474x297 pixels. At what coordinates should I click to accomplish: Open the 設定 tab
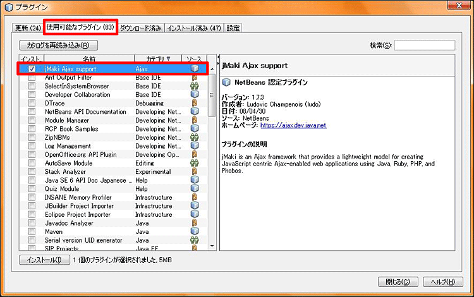[x=233, y=28]
